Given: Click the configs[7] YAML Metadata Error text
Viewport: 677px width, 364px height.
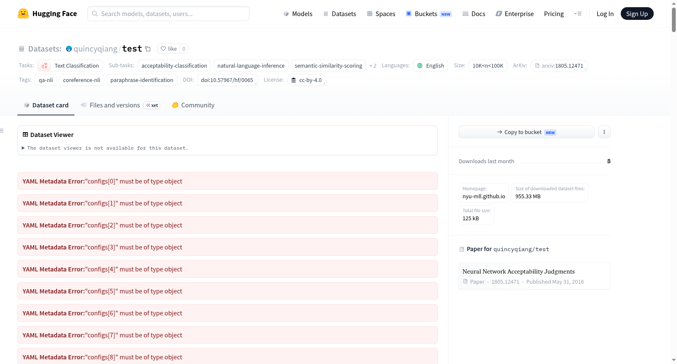Looking at the screenshot, I should pyautogui.click(x=102, y=335).
